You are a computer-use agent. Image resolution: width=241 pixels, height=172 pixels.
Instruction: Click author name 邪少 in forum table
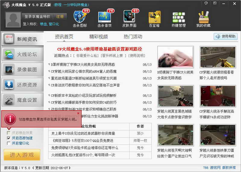point(140,133)
